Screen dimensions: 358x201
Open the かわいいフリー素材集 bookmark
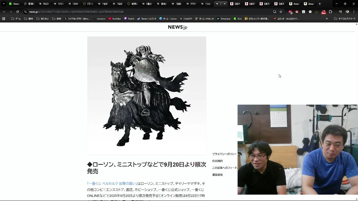(x=257, y=19)
